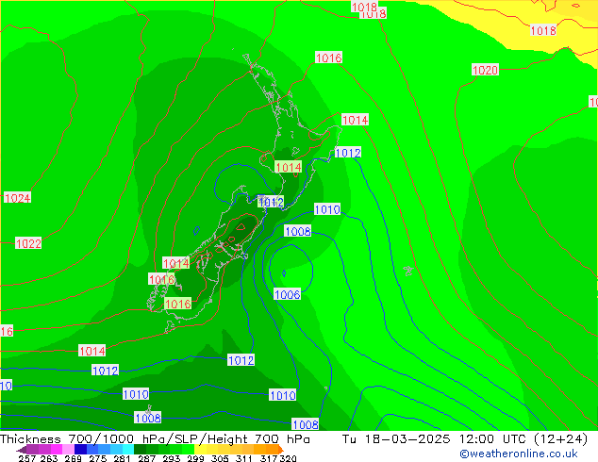Click the white-backed 1014 label northeast of North Island
Viewport: 598px width, 462px height.
point(355,120)
